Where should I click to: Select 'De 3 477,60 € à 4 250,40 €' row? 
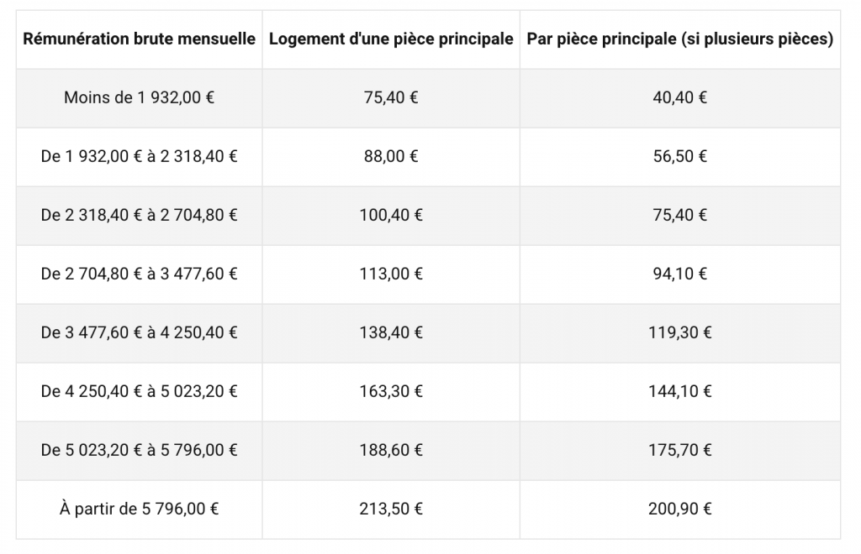tap(139, 332)
